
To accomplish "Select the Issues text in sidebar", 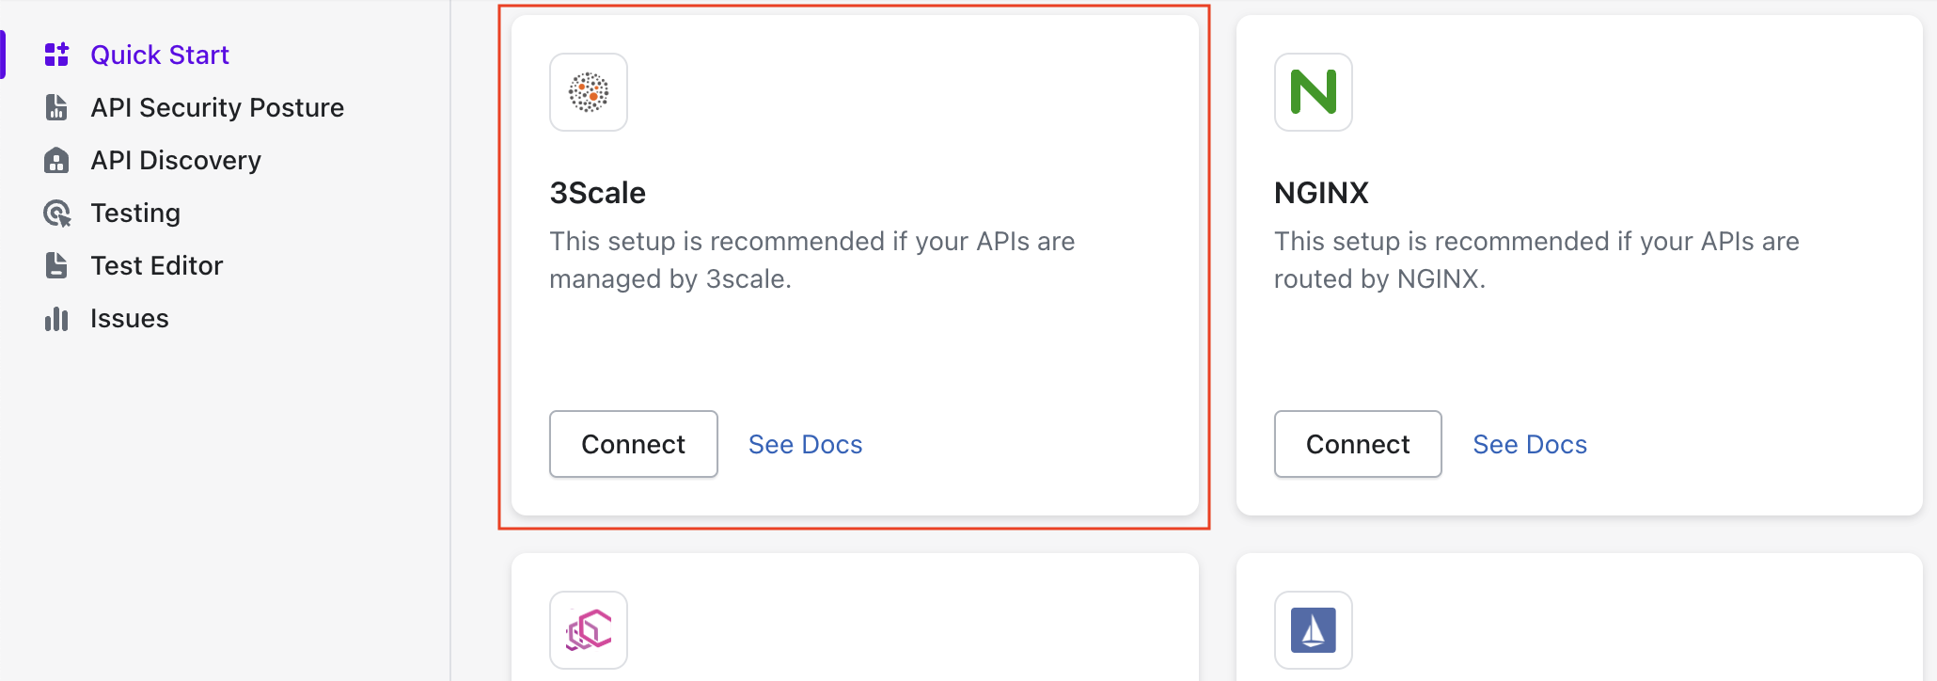I will 130,319.
